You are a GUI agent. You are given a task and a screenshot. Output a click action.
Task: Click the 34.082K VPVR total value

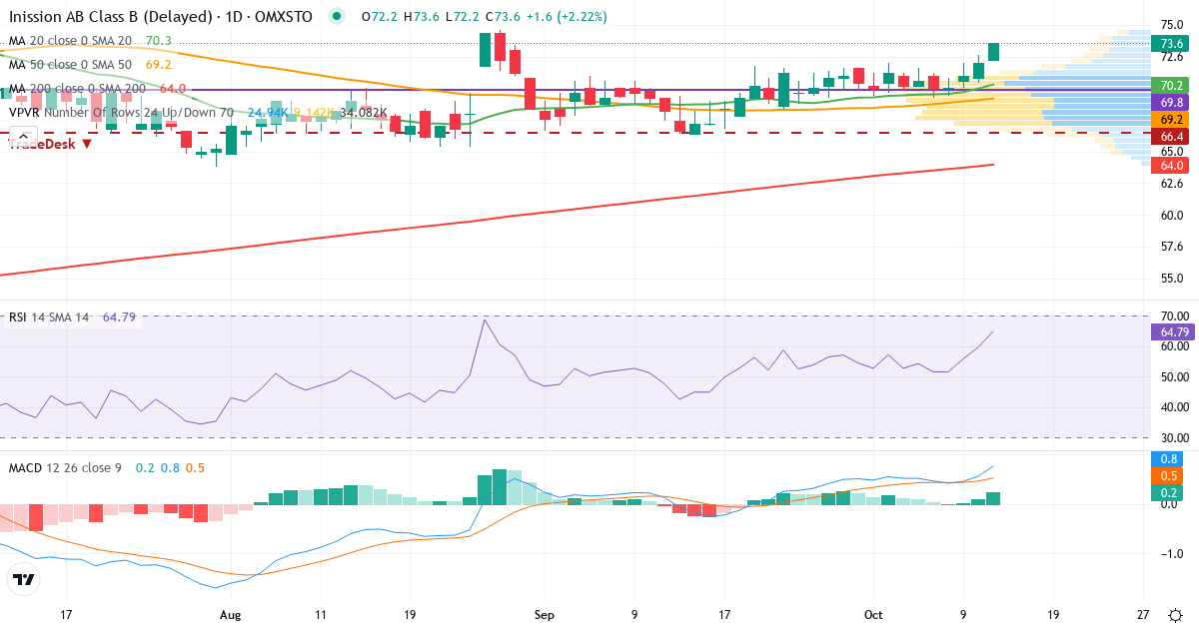(364, 113)
